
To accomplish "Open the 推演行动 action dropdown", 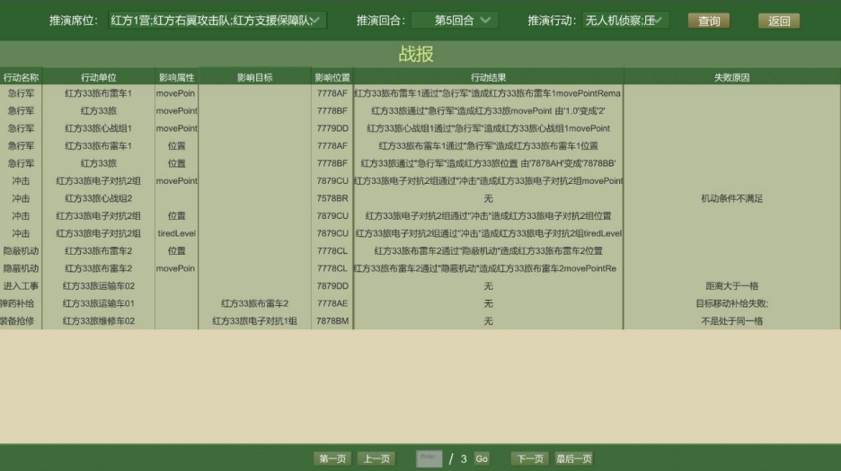I will click(625, 20).
